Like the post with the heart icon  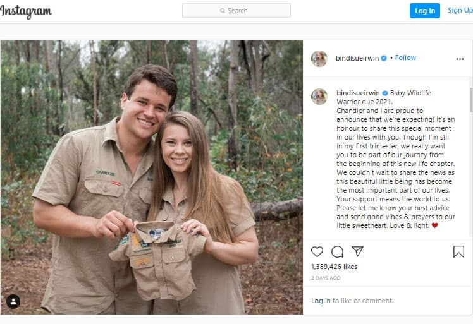coord(317,251)
